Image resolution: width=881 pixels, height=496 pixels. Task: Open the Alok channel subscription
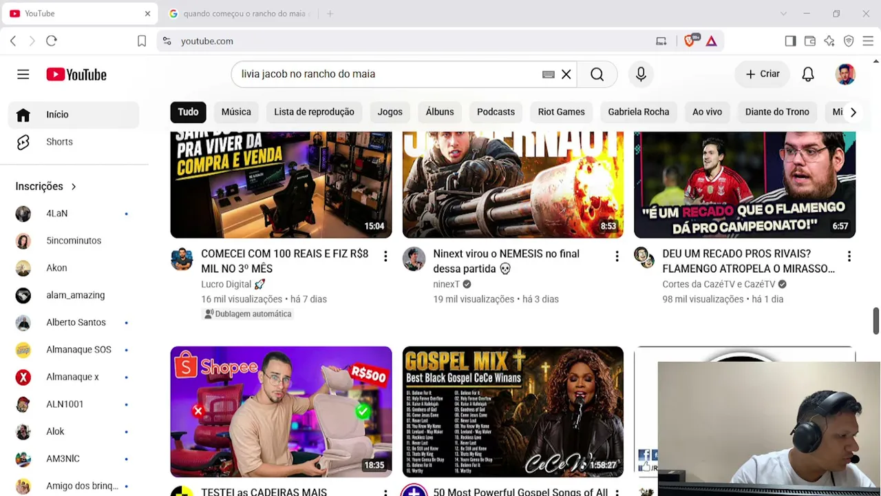(x=74, y=431)
